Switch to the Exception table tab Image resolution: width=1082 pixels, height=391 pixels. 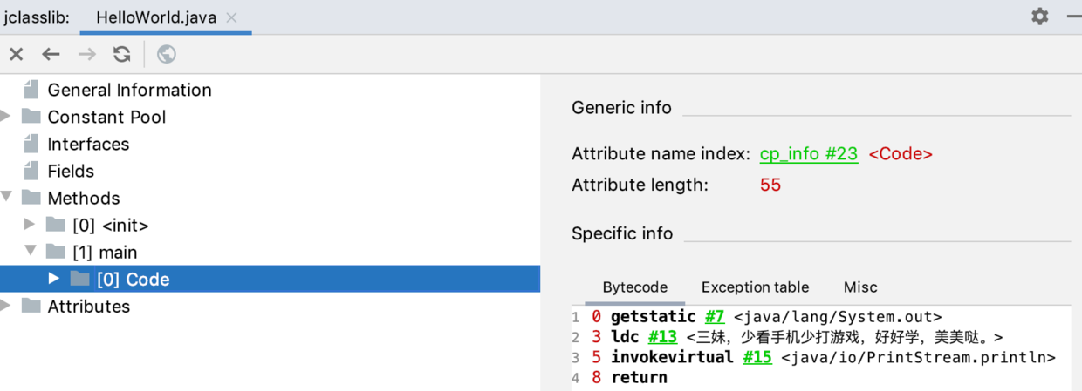pos(755,287)
